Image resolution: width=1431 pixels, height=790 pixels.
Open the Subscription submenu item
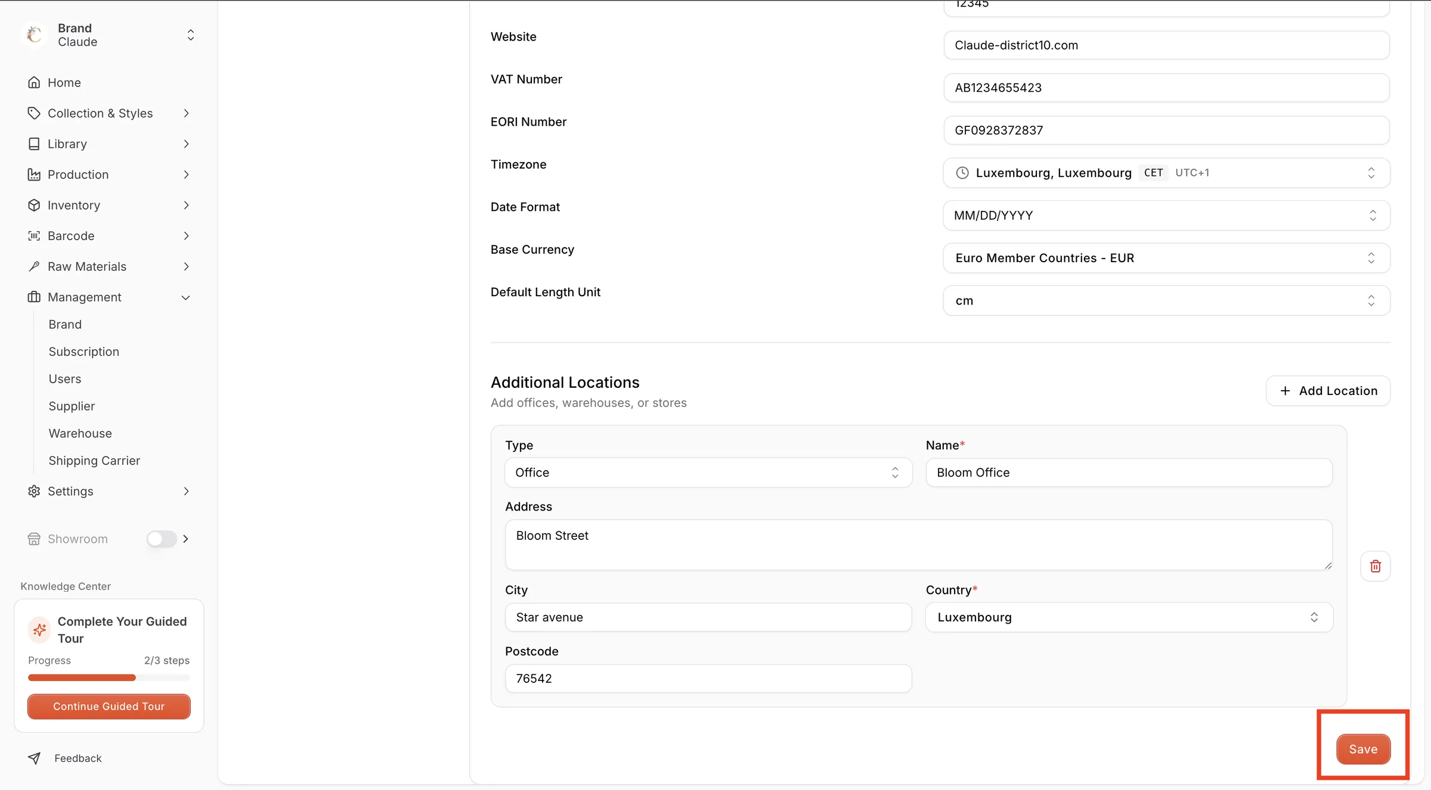click(84, 352)
